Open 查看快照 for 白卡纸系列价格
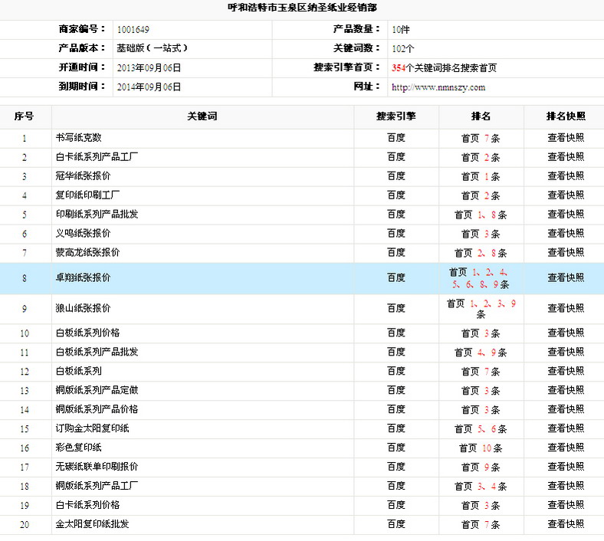The width and height of the screenshot is (604, 541). click(566, 505)
